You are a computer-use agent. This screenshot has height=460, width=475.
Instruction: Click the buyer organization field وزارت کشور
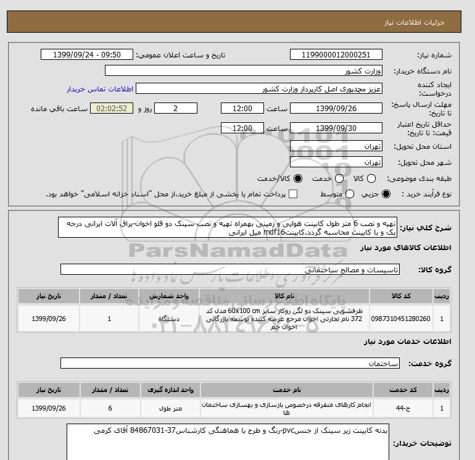(244, 70)
